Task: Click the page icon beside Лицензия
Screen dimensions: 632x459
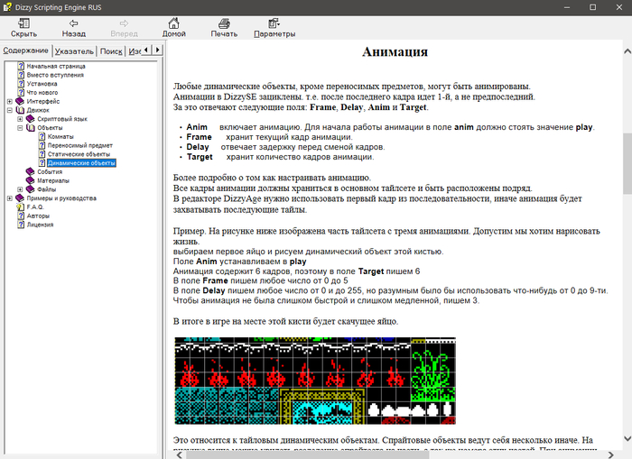Action: pos(21,225)
